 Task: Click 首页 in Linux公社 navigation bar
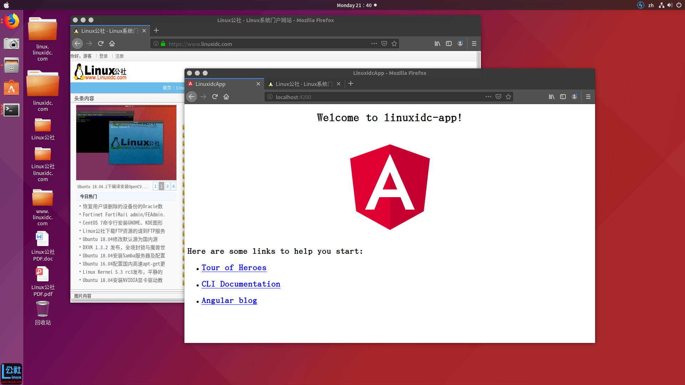coord(167,88)
